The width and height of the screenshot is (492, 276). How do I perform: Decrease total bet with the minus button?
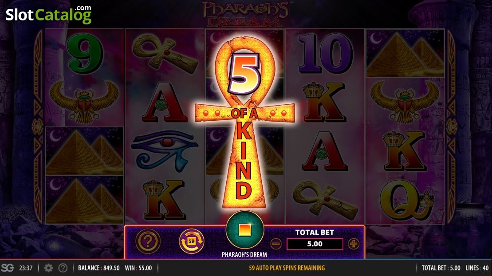coord(276,244)
